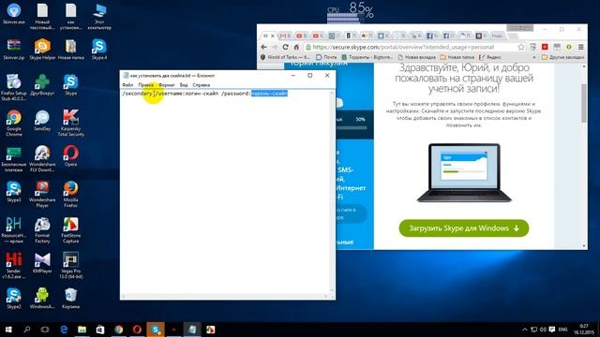Go back in the Chrome window
The width and height of the screenshot is (600, 337).
coord(263,47)
